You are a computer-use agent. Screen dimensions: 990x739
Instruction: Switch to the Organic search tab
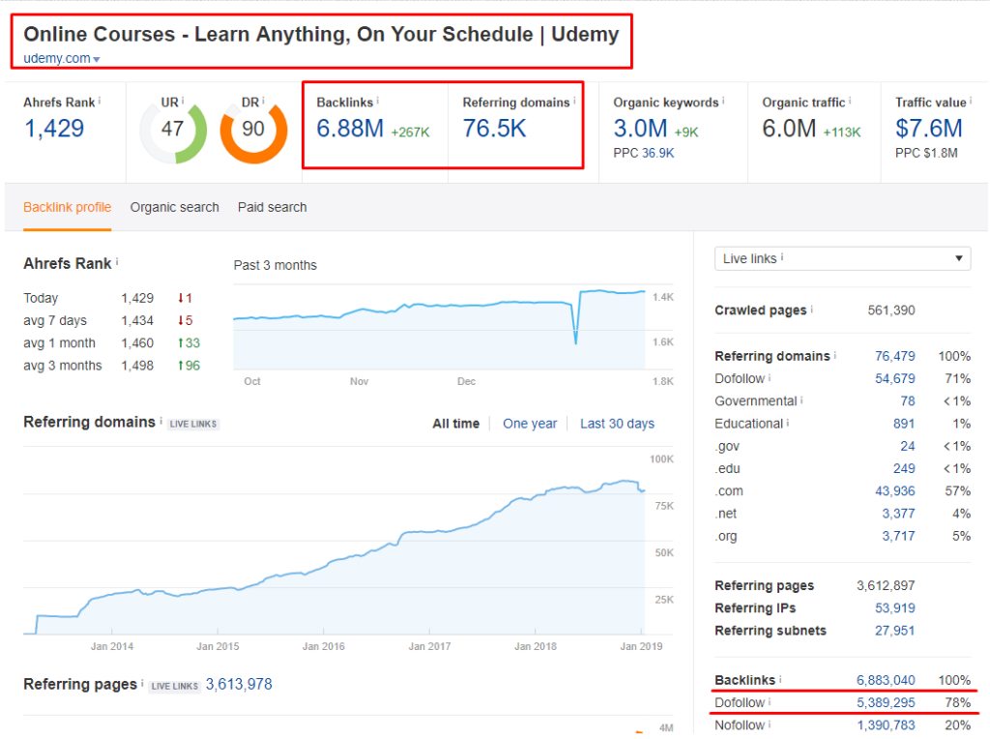pos(174,207)
